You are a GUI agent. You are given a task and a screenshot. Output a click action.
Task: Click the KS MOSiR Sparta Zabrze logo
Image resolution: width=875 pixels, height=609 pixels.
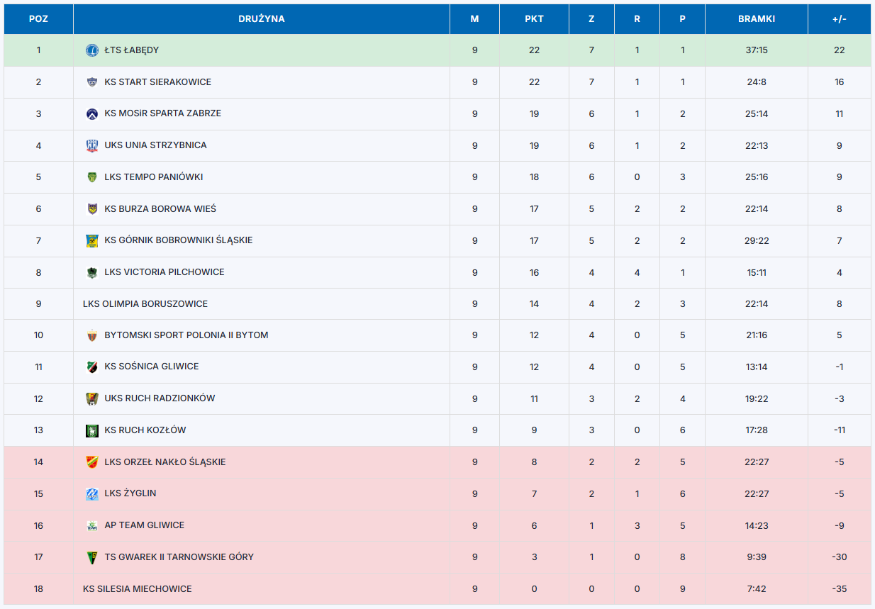point(92,113)
